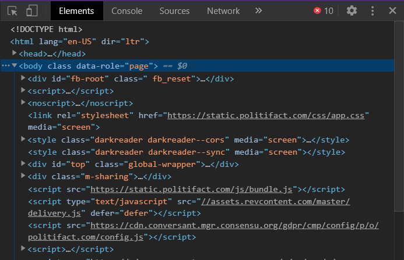Click the vertical scrollbar thumb
Image resolution: width=404 pixels, height=260 pixels.
(399, 116)
